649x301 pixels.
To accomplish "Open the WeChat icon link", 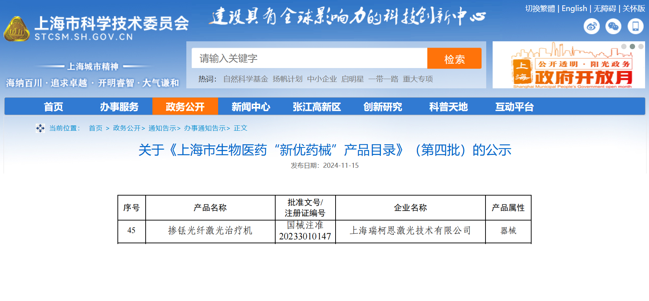I will tap(613, 27).
